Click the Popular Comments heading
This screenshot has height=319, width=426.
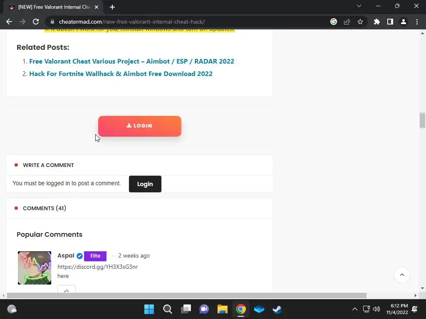click(x=50, y=234)
